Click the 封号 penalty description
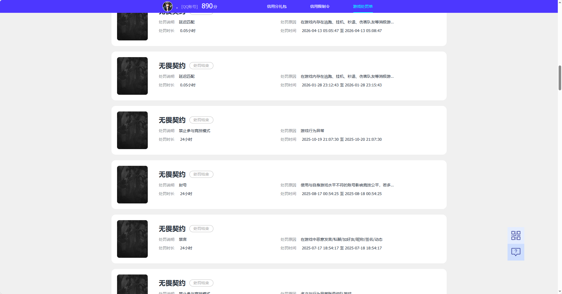562x294 pixels. 183,185
